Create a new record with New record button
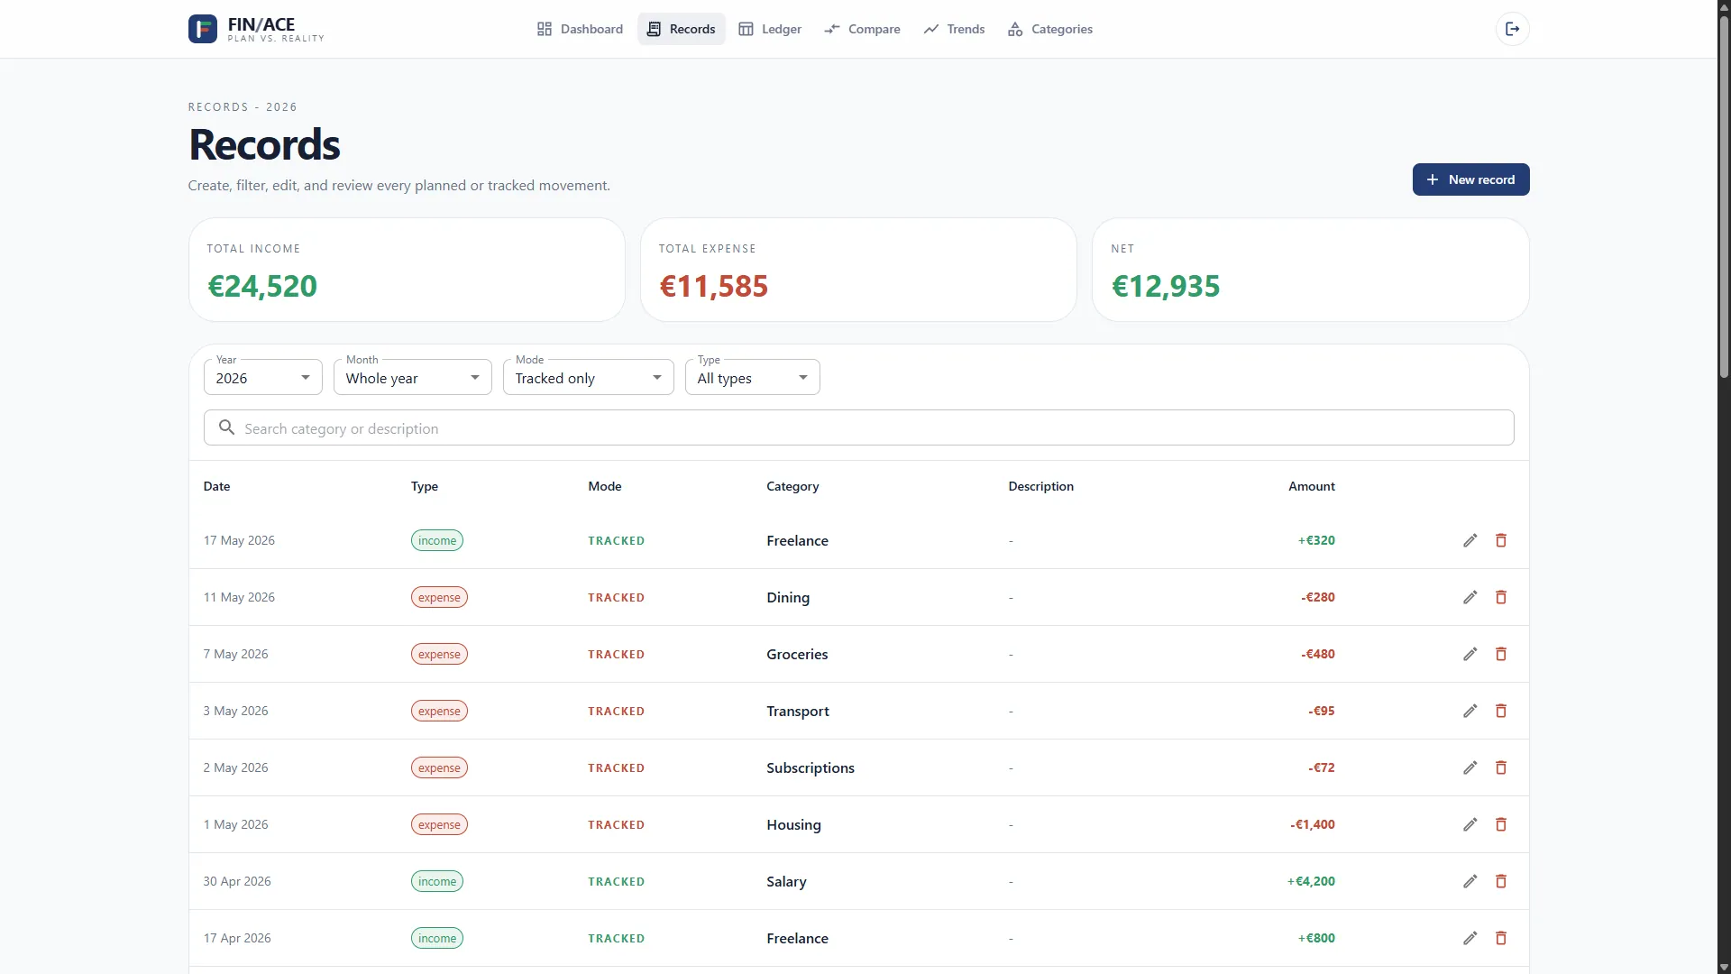The image size is (1731, 974). pyautogui.click(x=1470, y=179)
